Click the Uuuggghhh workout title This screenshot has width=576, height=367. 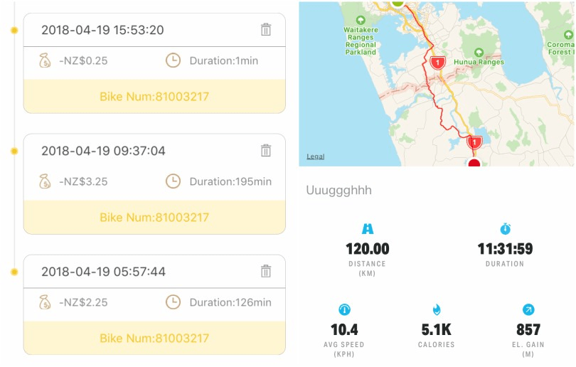tap(338, 191)
